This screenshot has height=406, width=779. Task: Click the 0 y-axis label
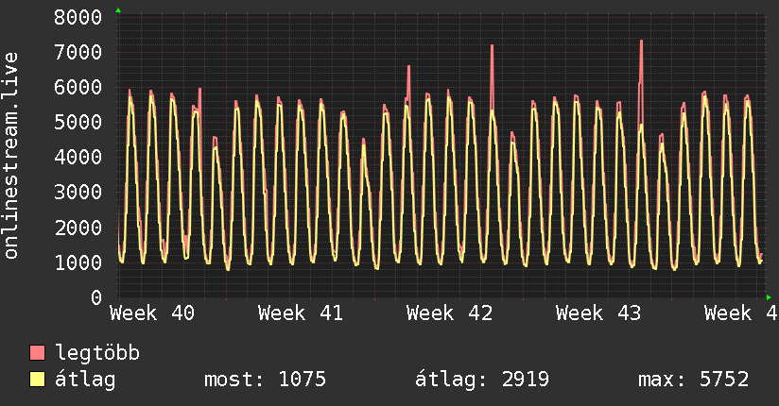coord(96,297)
